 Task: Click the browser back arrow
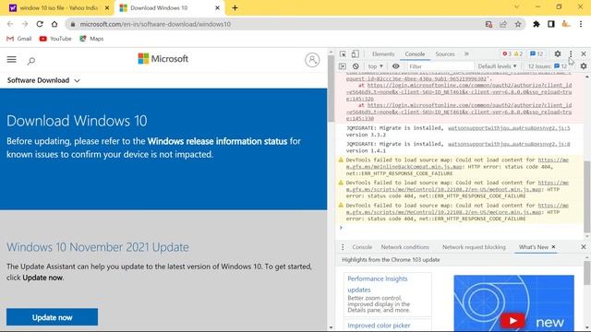pos(10,24)
